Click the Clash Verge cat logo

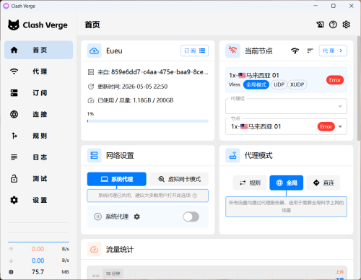[x=14, y=25]
